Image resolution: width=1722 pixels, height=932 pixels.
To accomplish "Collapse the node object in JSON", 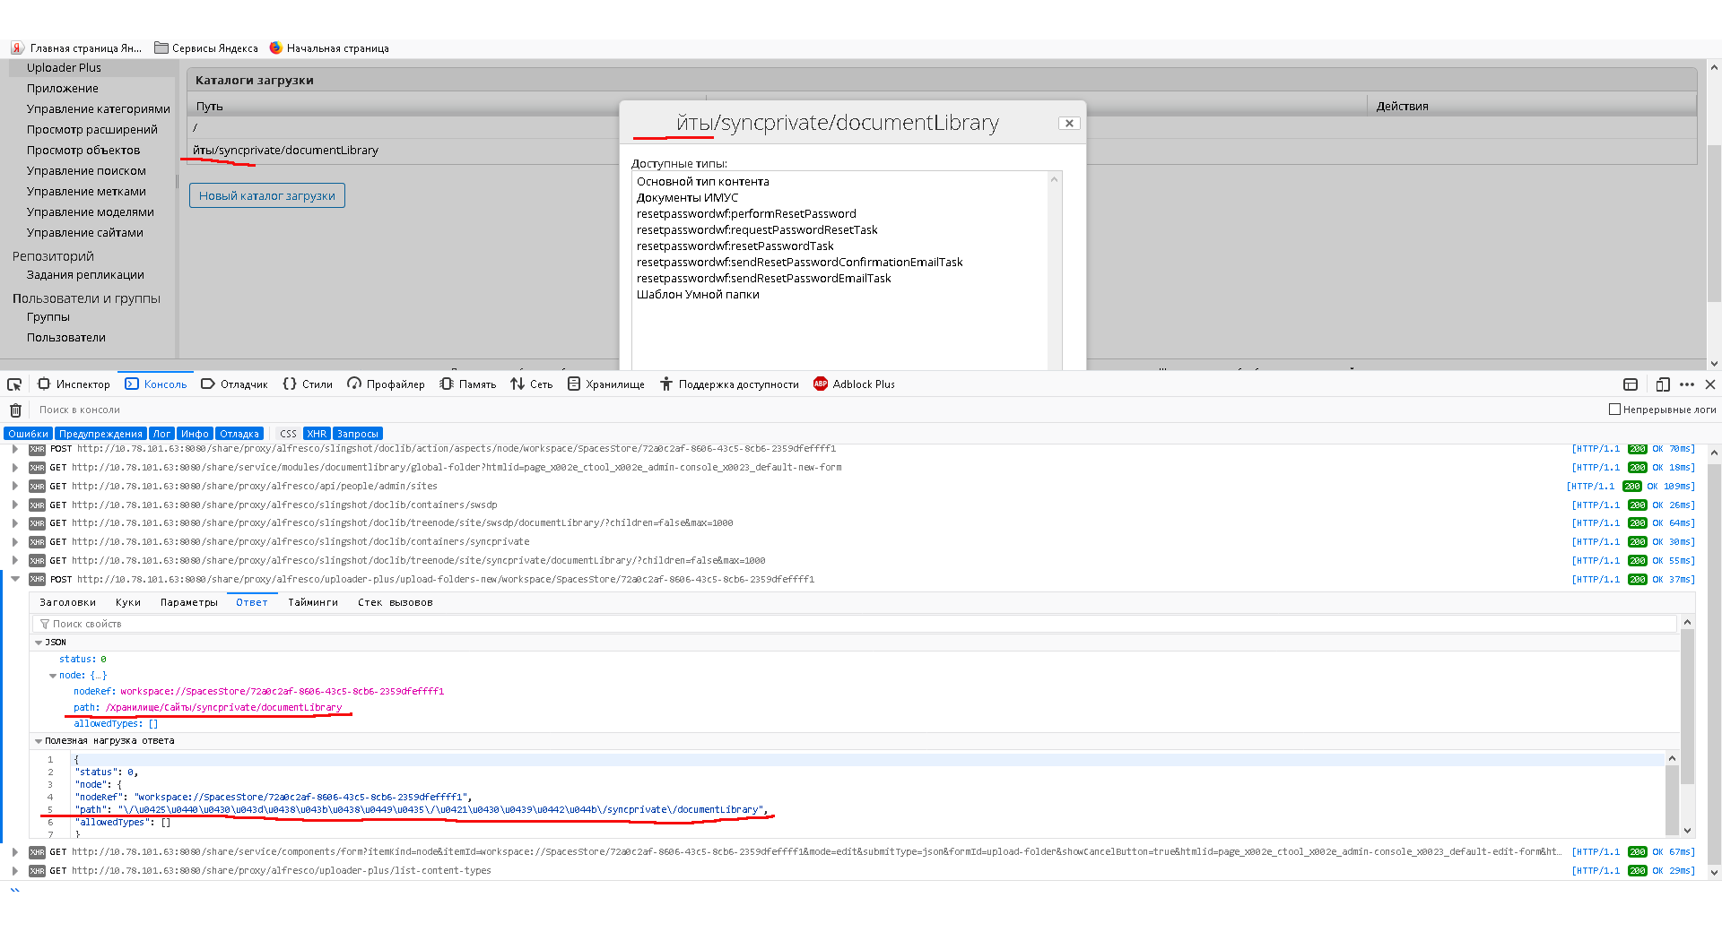I will (53, 676).
